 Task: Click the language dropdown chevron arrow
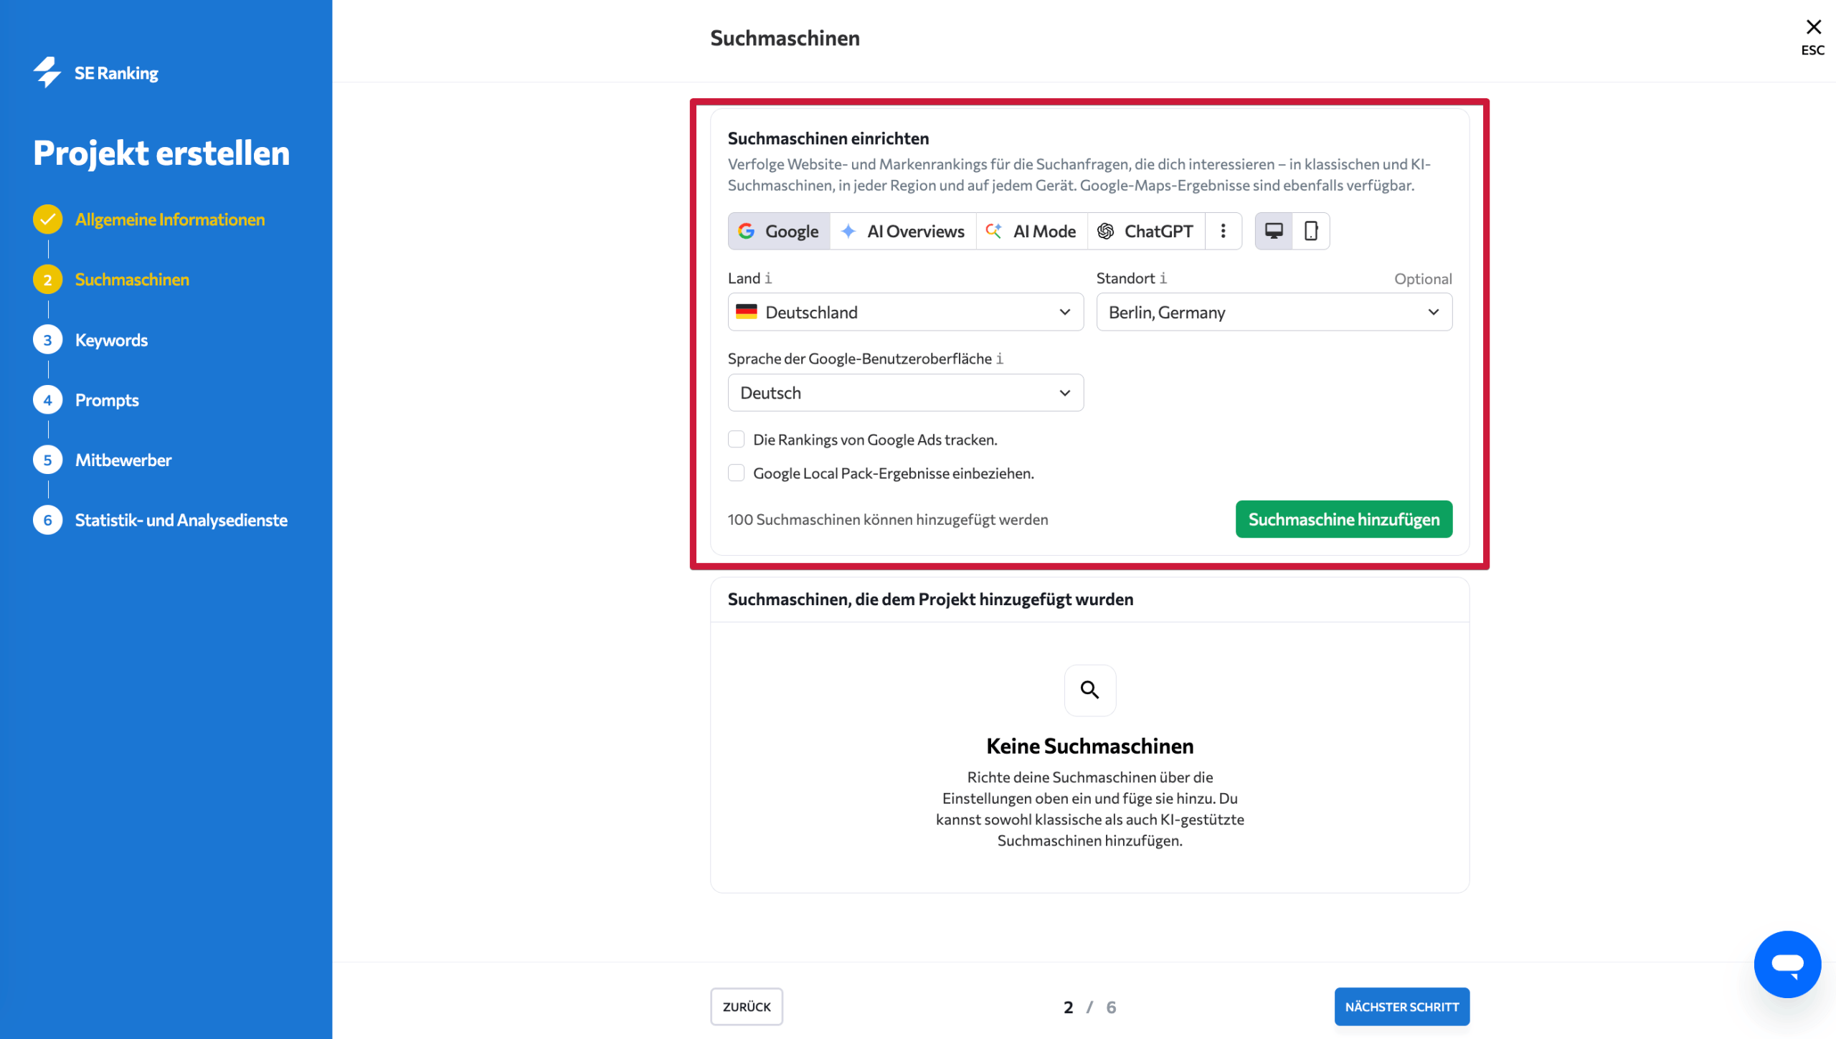[x=1064, y=393]
